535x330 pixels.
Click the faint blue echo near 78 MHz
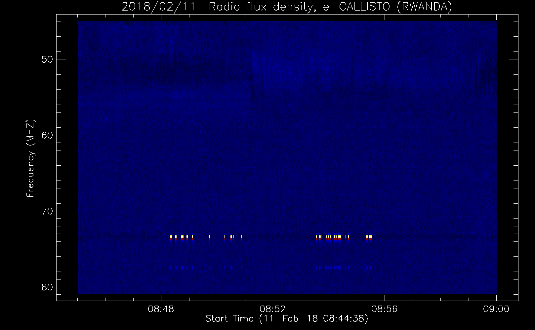[x=271, y=267]
